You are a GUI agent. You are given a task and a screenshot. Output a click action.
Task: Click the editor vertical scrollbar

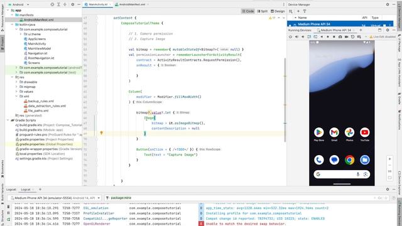[285, 100]
